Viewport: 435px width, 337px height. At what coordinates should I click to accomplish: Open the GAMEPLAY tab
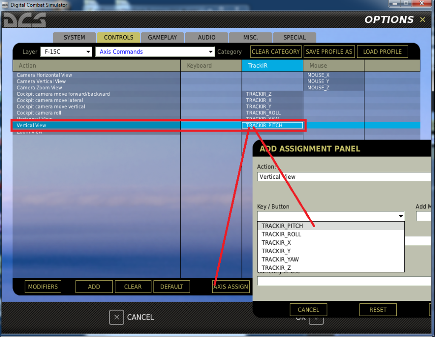click(x=162, y=37)
